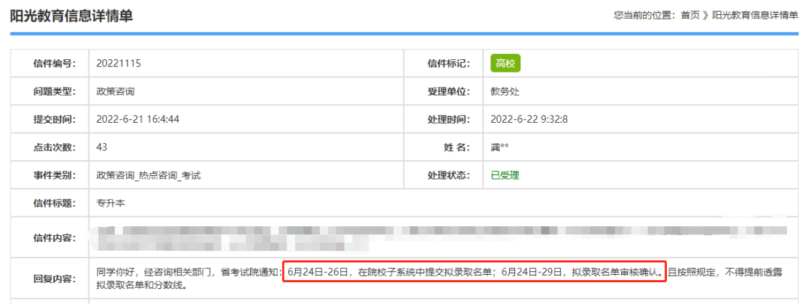This screenshot has height=304, width=811.
Task: Click the 点击次数 value 43
Action: click(102, 147)
